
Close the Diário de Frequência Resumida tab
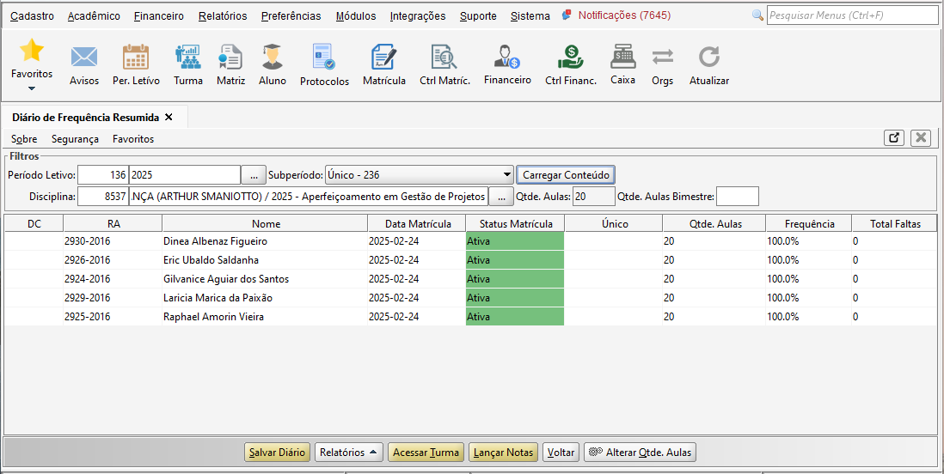pos(169,118)
